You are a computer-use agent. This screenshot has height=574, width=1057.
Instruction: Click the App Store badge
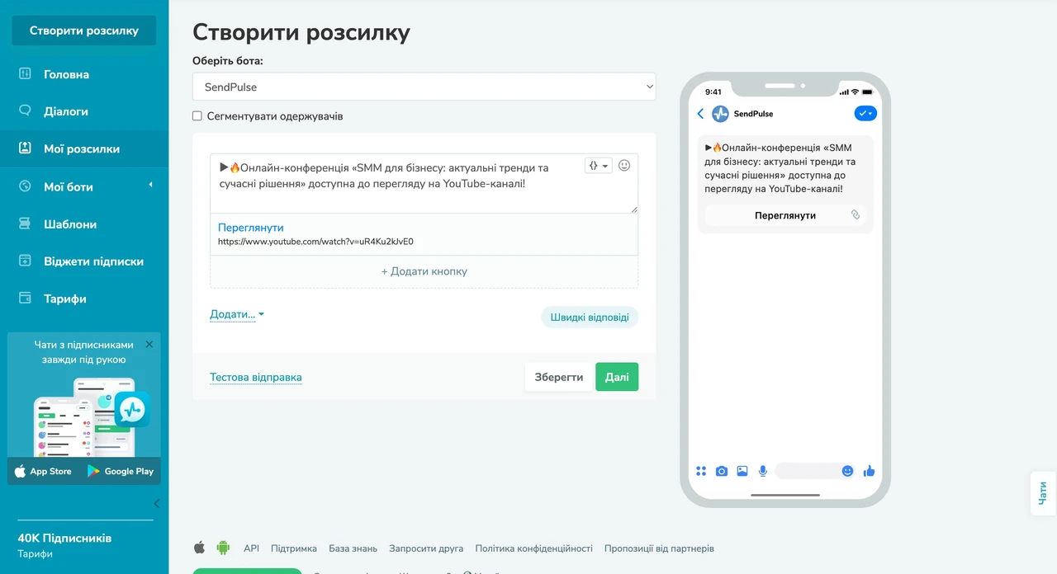(x=45, y=471)
